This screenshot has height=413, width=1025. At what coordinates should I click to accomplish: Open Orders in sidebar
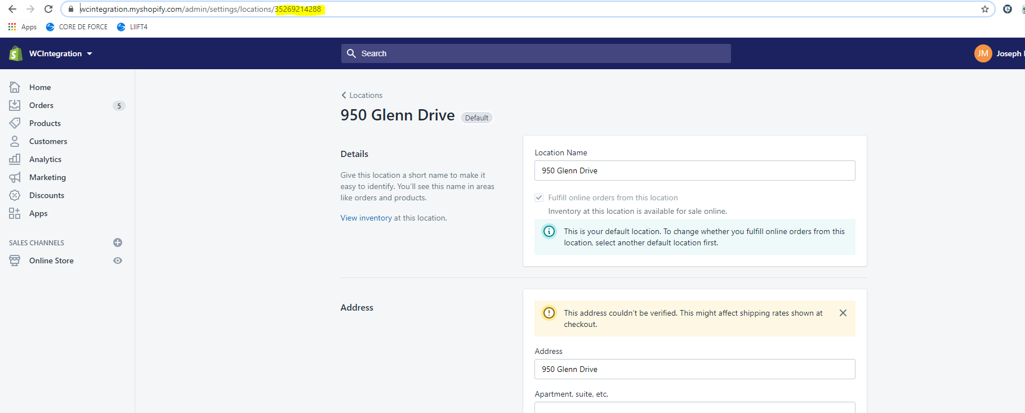41,105
